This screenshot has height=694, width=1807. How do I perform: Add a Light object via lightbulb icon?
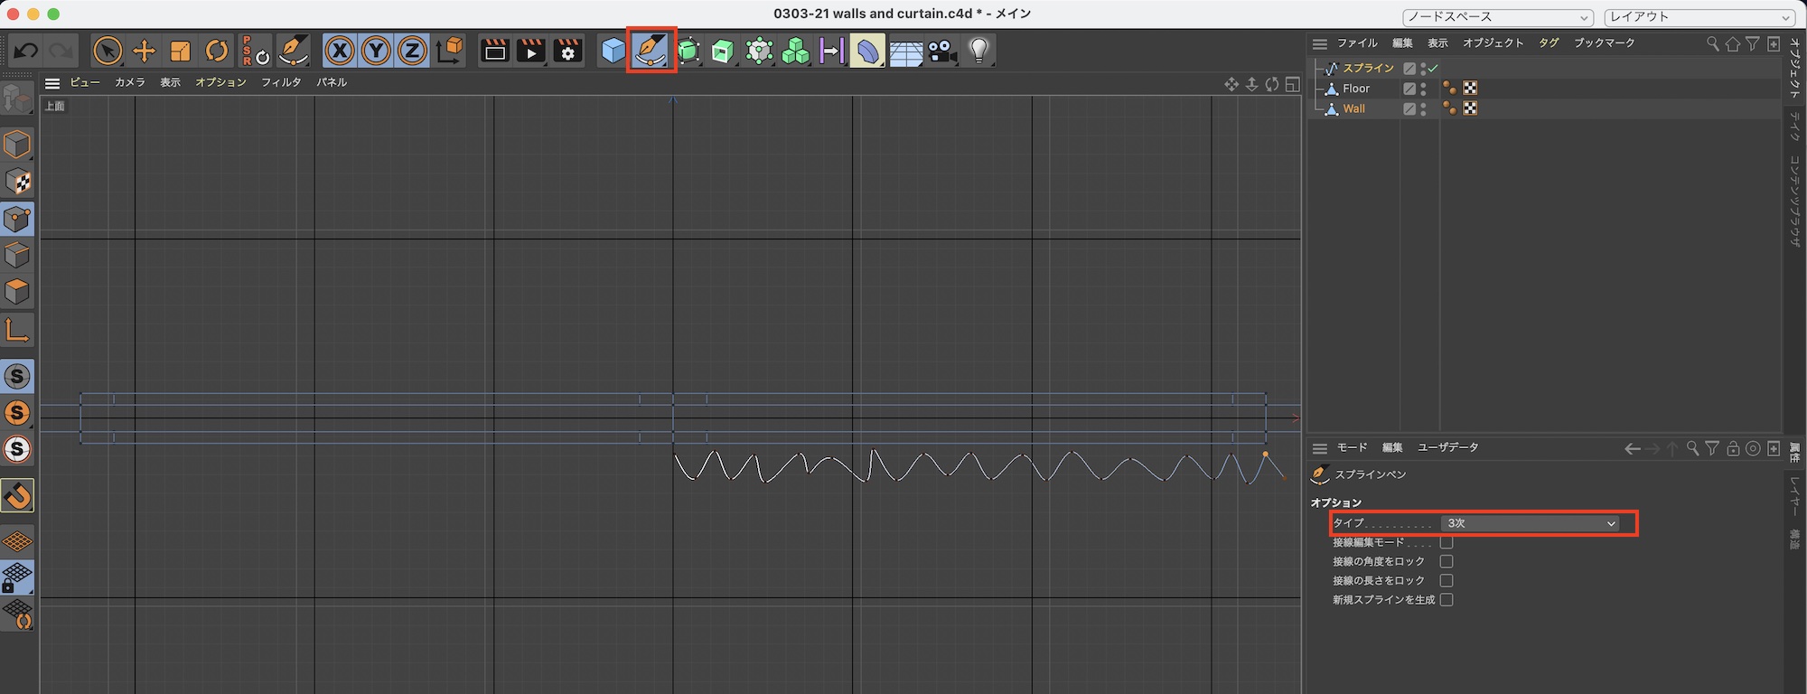(x=978, y=51)
